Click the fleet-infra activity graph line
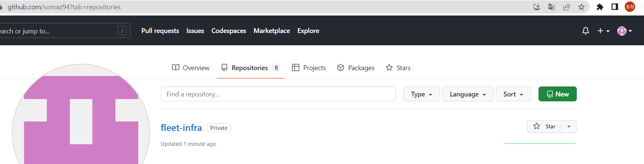Image resolution: width=644 pixels, height=164 pixels. click(540, 143)
